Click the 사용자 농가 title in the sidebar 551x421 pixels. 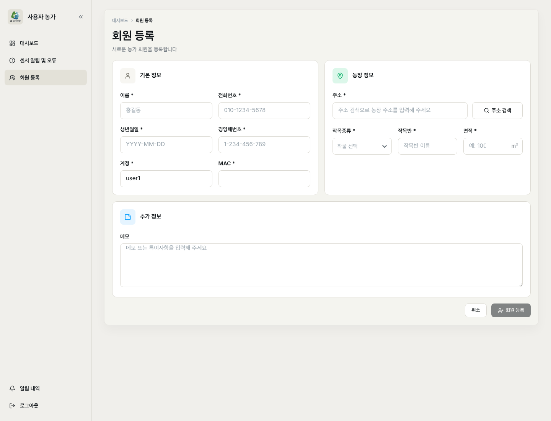42,17
